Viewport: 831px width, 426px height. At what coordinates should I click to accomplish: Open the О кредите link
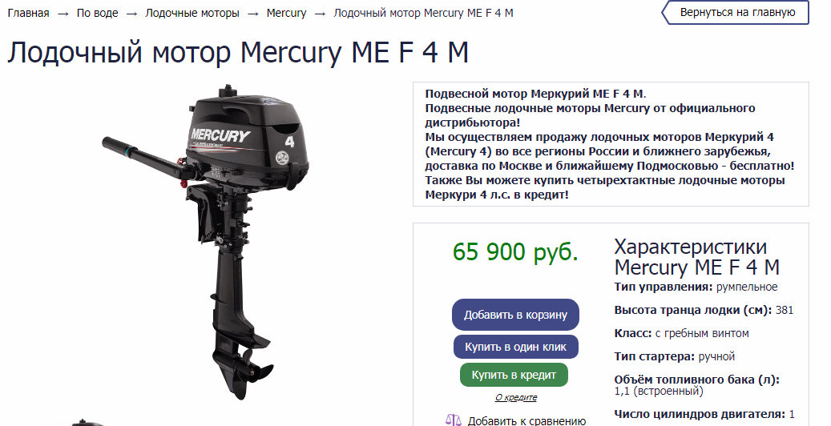click(515, 397)
